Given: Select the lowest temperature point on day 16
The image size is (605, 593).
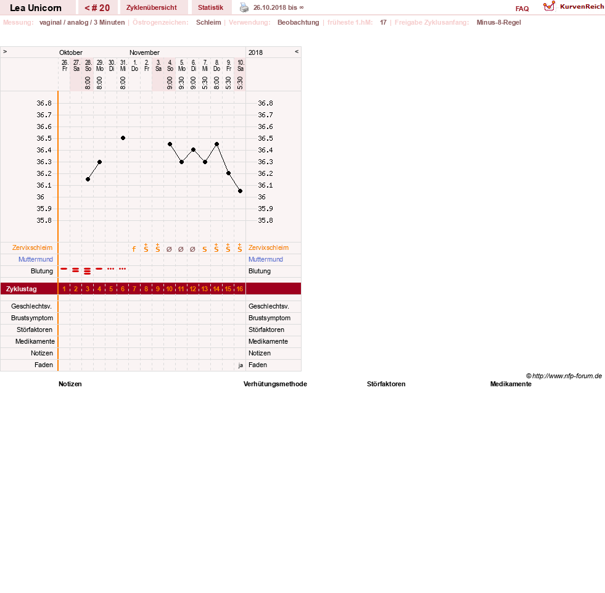Looking at the screenshot, I should pyautogui.click(x=240, y=191).
